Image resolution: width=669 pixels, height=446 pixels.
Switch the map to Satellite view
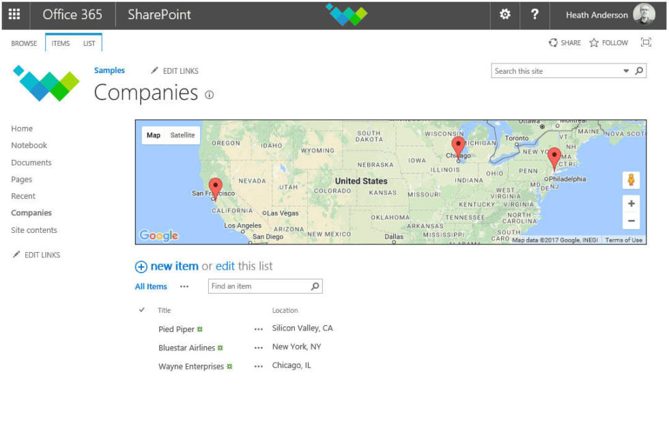[x=181, y=135]
